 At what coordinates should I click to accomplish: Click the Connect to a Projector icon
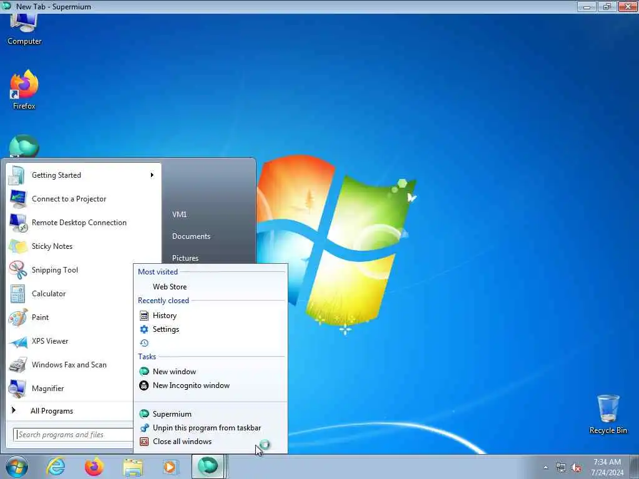tap(17, 199)
